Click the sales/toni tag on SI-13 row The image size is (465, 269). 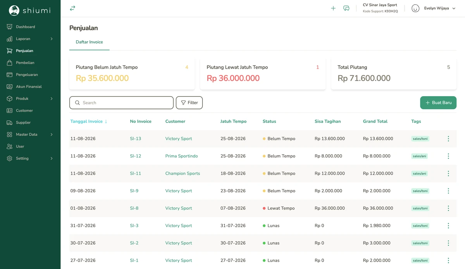tap(420, 139)
